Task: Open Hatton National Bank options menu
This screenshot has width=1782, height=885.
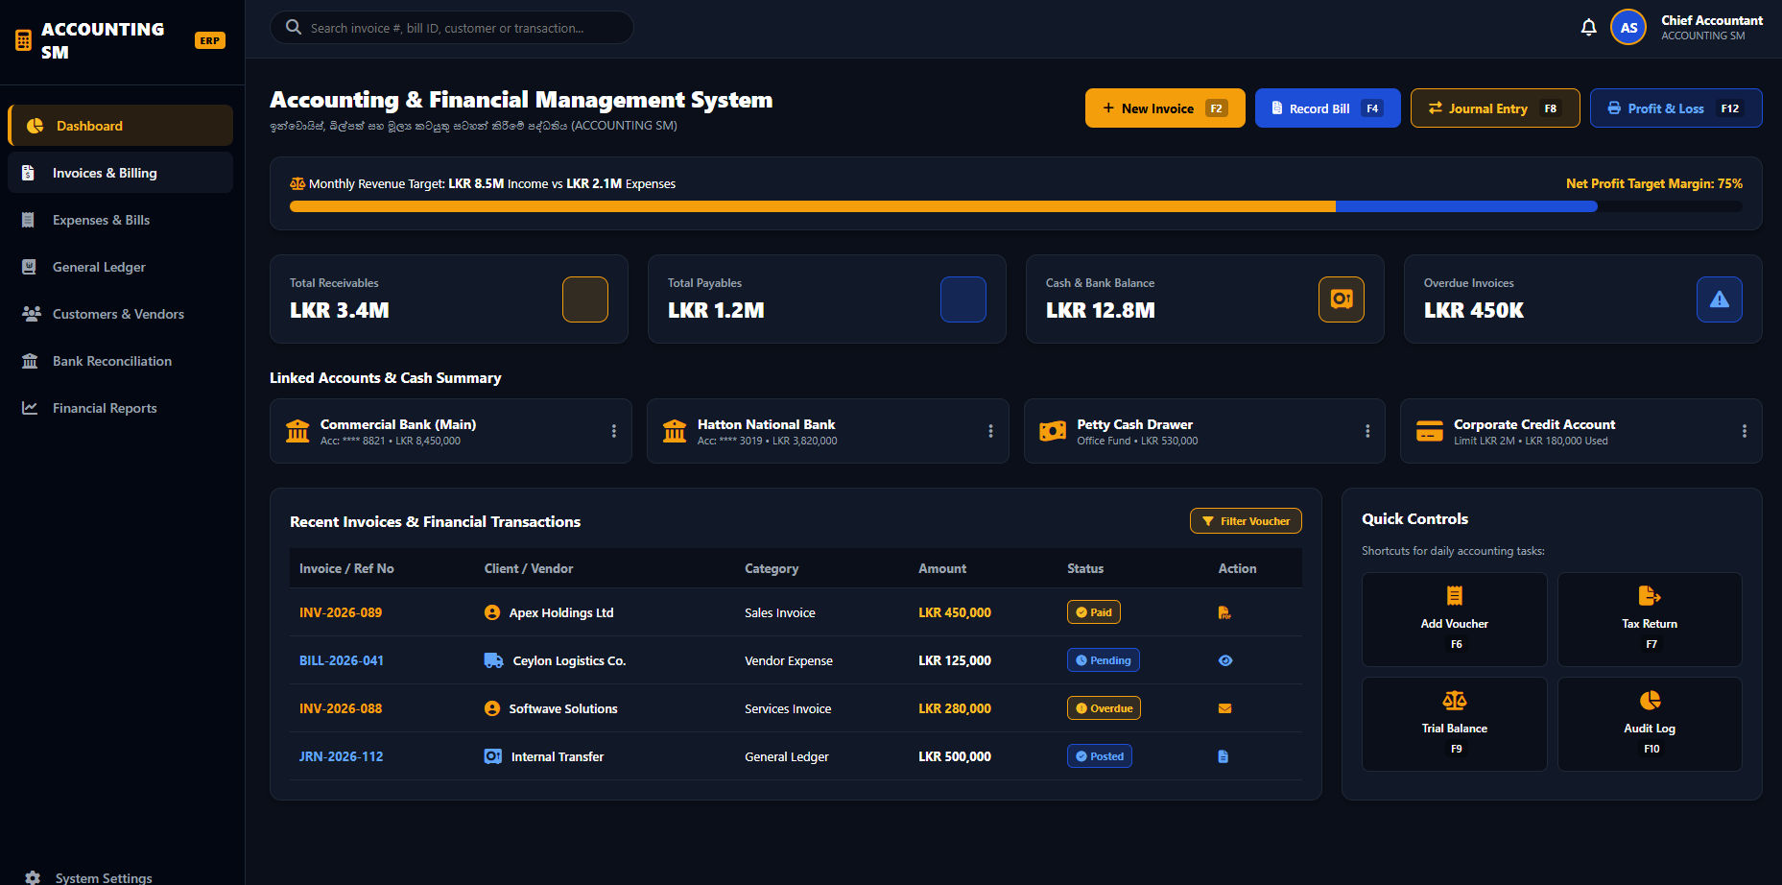Action: (x=991, y=431)
